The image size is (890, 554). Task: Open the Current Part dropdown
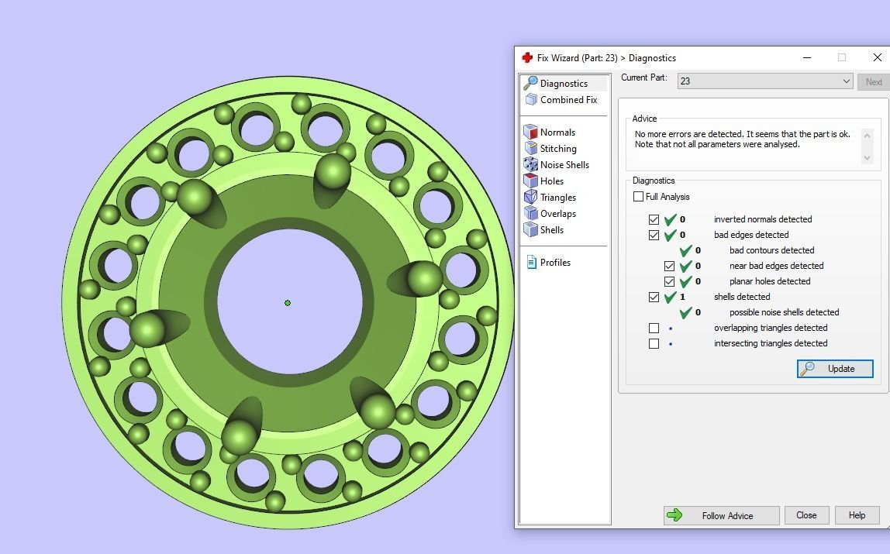click(765, 81)
